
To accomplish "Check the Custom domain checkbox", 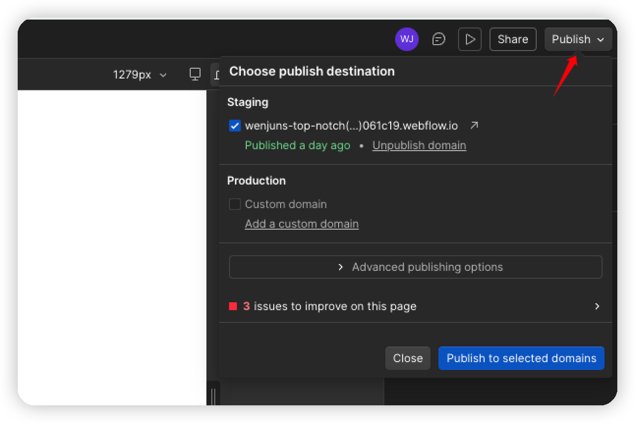I will click(x=235, y=204).
